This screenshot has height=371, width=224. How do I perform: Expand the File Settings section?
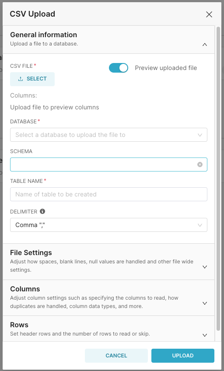click(108, 262)
